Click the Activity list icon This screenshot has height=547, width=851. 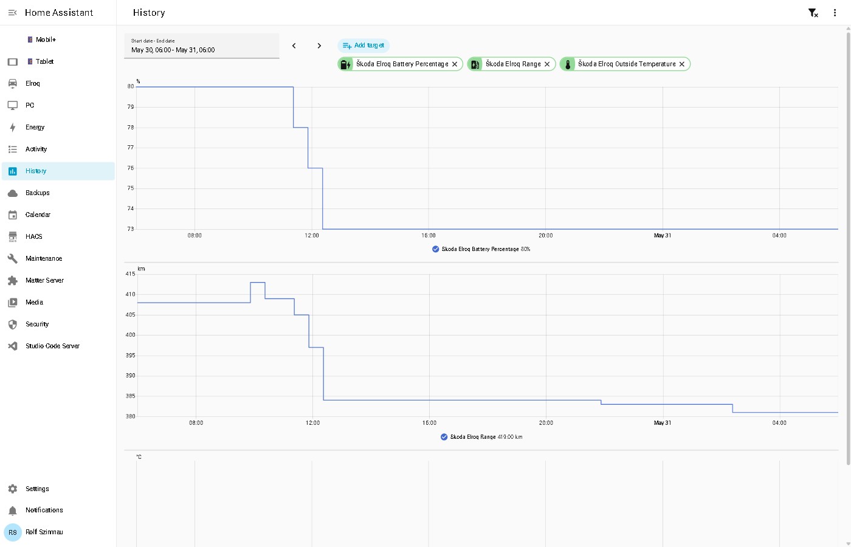click(x=13, y=149)
